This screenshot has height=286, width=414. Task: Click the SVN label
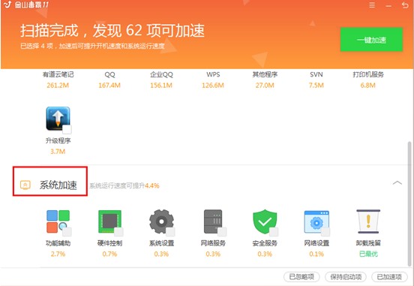[x=316, y=74]
